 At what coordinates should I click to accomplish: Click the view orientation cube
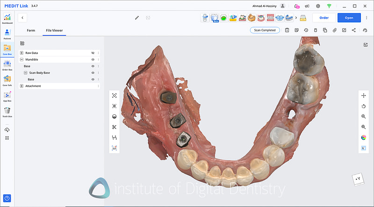click(x=358, y=179)
